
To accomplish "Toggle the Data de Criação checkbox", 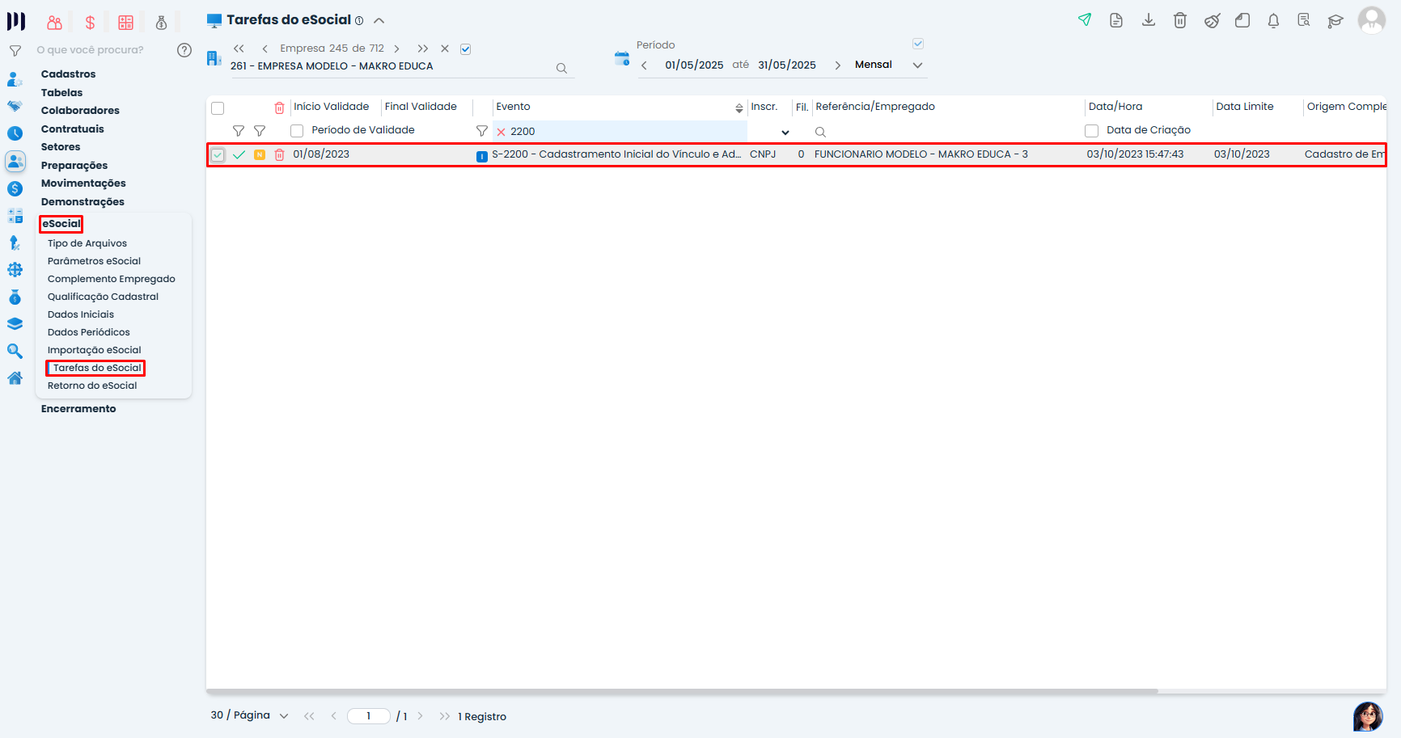I will pos(1091,131).
